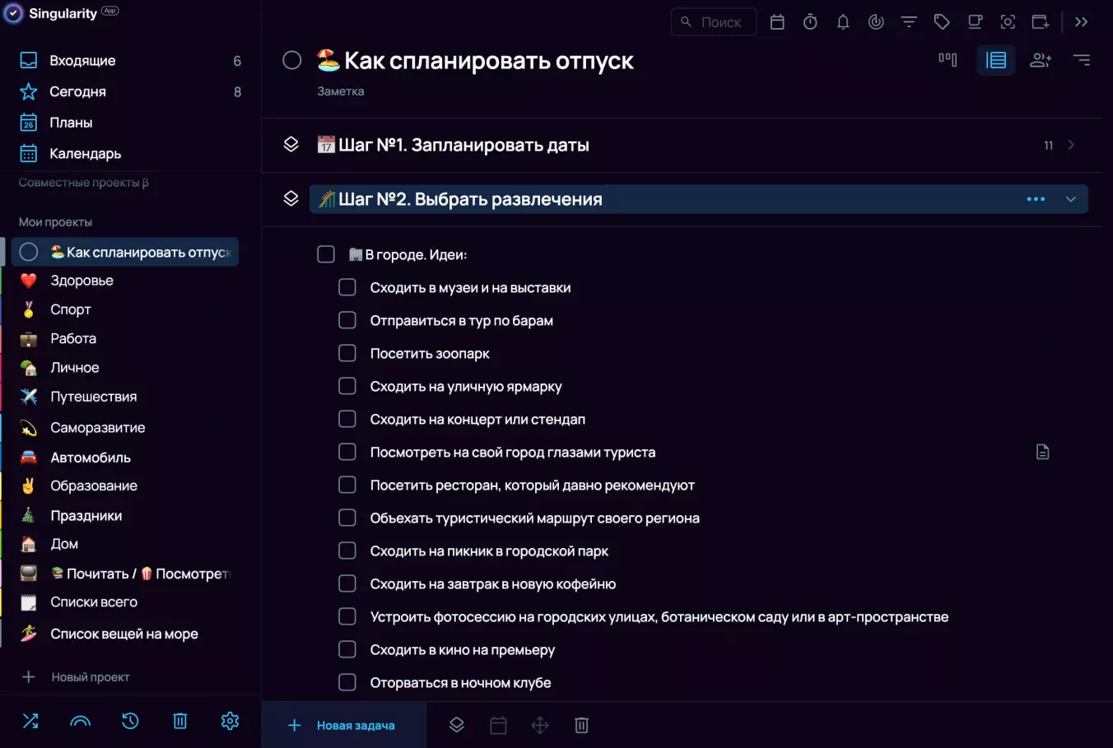Check the 'В городе. Идеи:' checkbox

point(326,254)
